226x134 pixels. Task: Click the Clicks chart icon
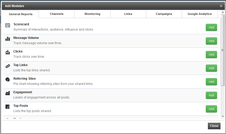[x=8, y=53]
